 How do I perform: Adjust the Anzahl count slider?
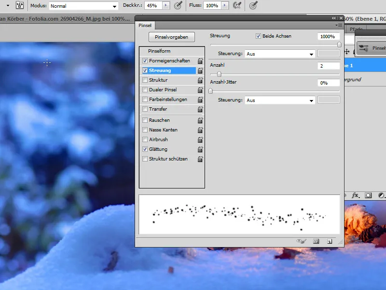pyautogui.click(x=219, y=74)
